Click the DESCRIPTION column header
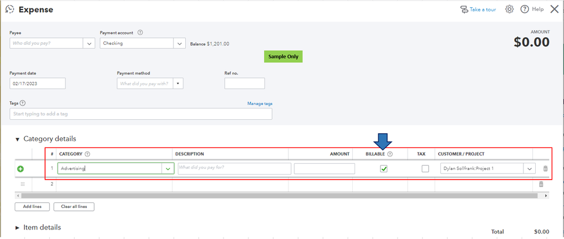 (x=190, y=154)
